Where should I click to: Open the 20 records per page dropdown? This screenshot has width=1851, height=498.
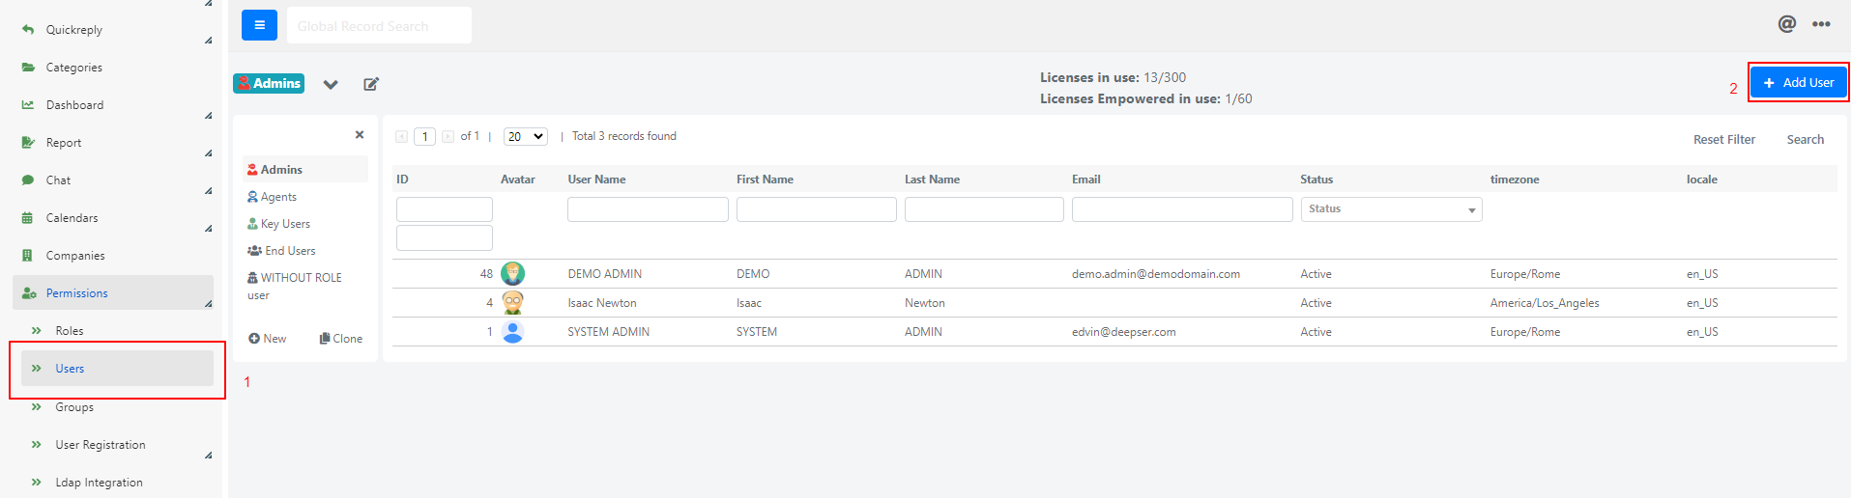(x=526, y=137)
